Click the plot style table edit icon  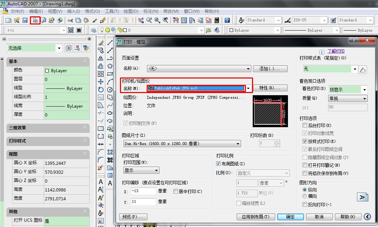point(363,70)
